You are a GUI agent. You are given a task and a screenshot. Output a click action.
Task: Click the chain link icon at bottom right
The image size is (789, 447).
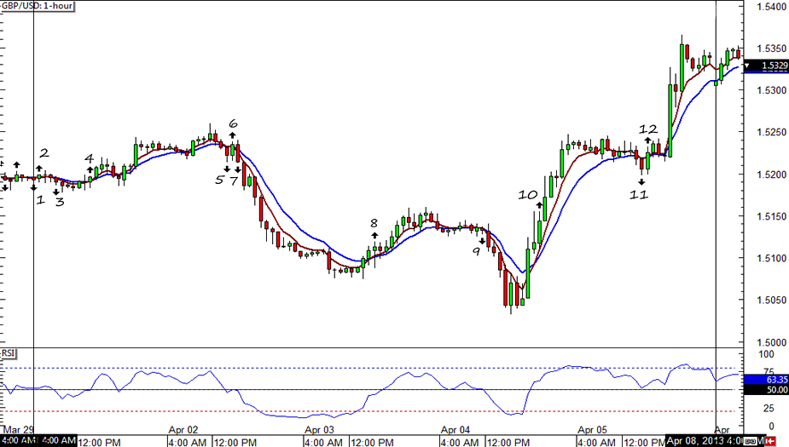751,442
